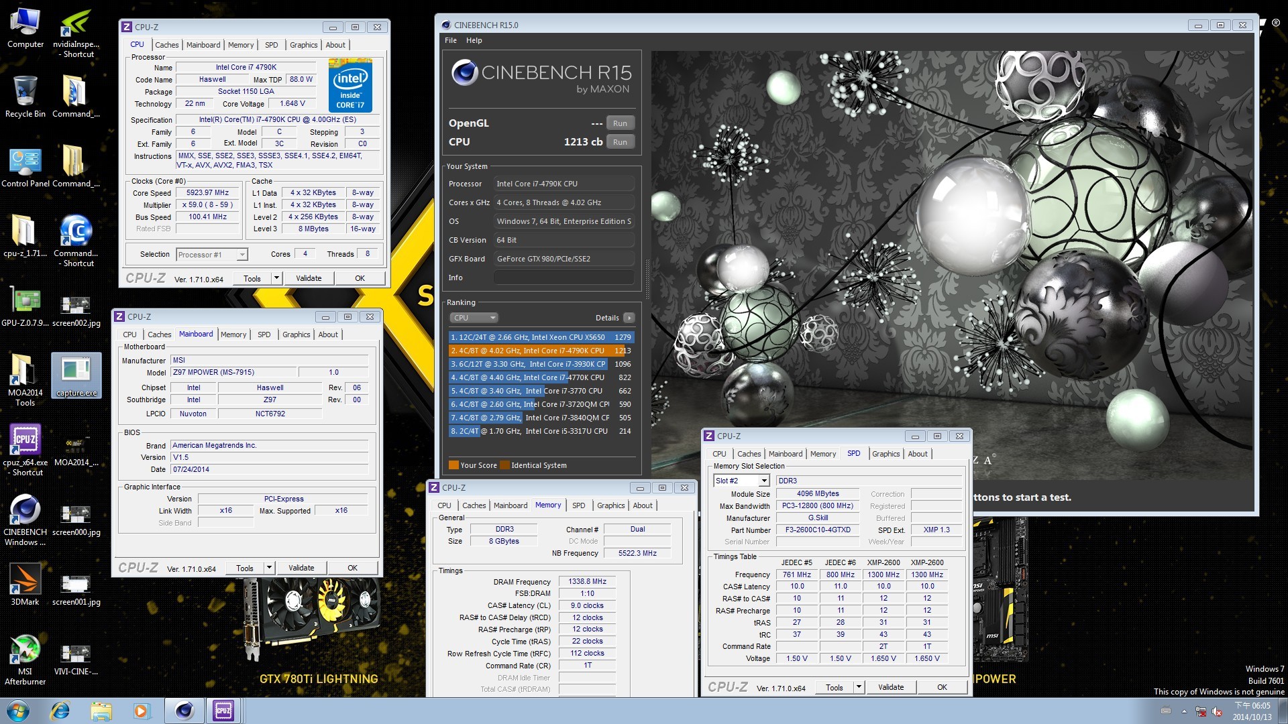Click the Show Desktop strip beside the clock

click(x=1283, y=711)
